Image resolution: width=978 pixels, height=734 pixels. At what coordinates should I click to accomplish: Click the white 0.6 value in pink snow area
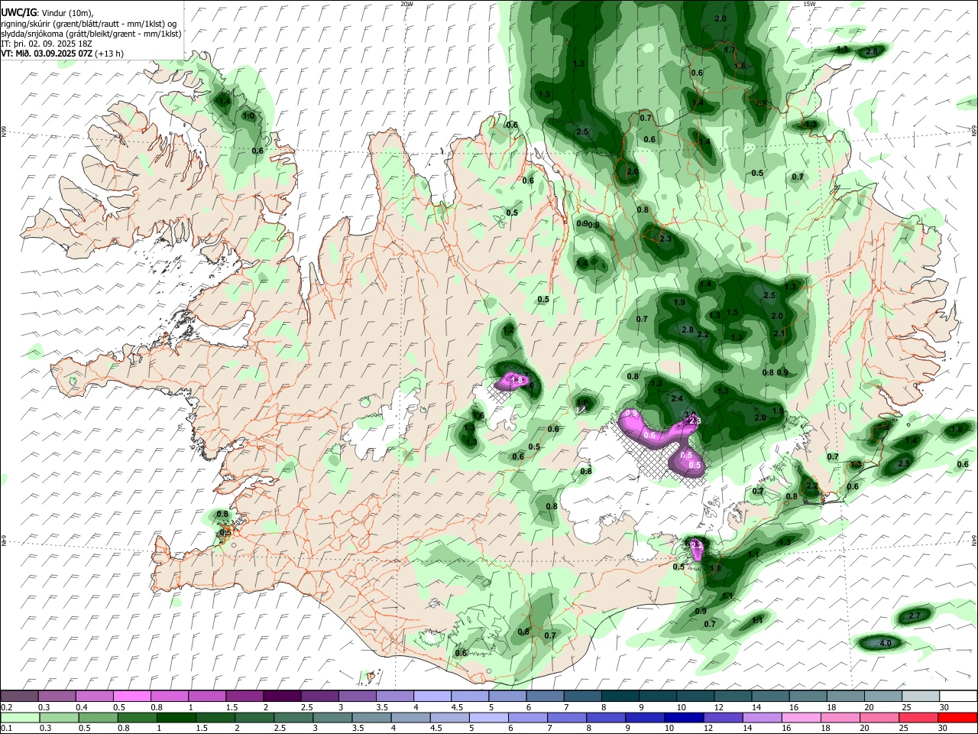[x=650, y=435]
